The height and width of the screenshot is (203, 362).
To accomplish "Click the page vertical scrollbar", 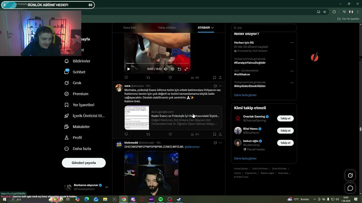I will click(x=360, y=129).
